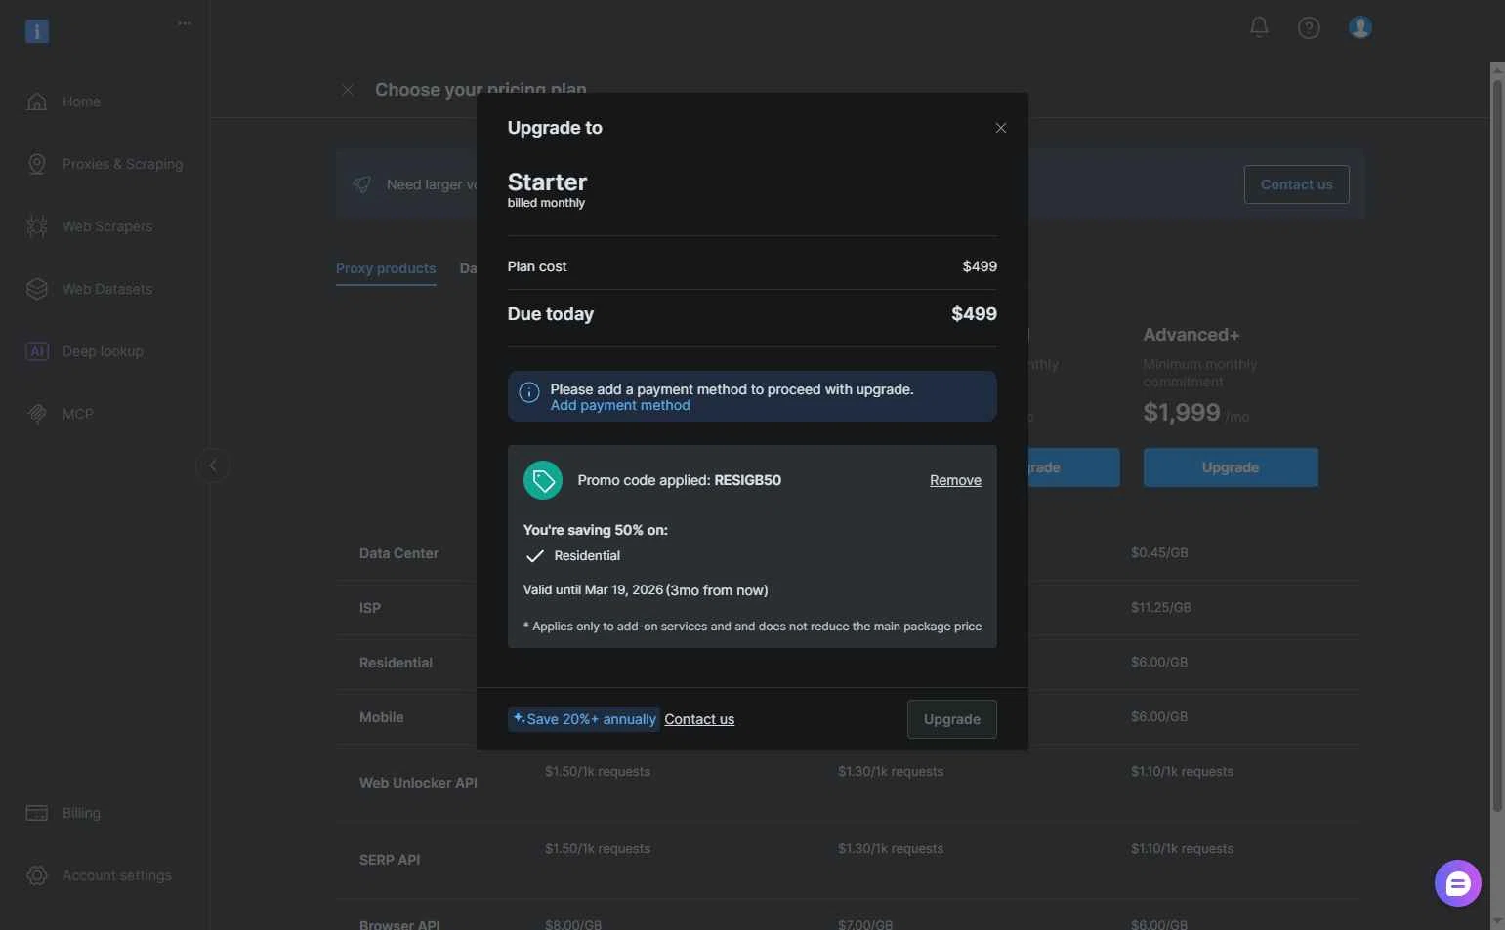Open the sidebar three-dots menu

tap(185, 23)
